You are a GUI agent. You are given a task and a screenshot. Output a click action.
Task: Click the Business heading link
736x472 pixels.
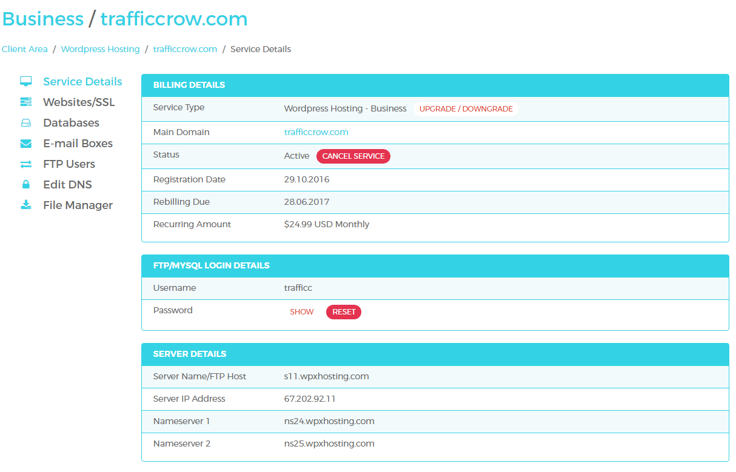[x=43, y=19]
